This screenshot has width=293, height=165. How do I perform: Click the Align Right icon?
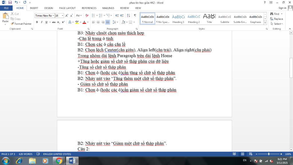click(103, 22)
